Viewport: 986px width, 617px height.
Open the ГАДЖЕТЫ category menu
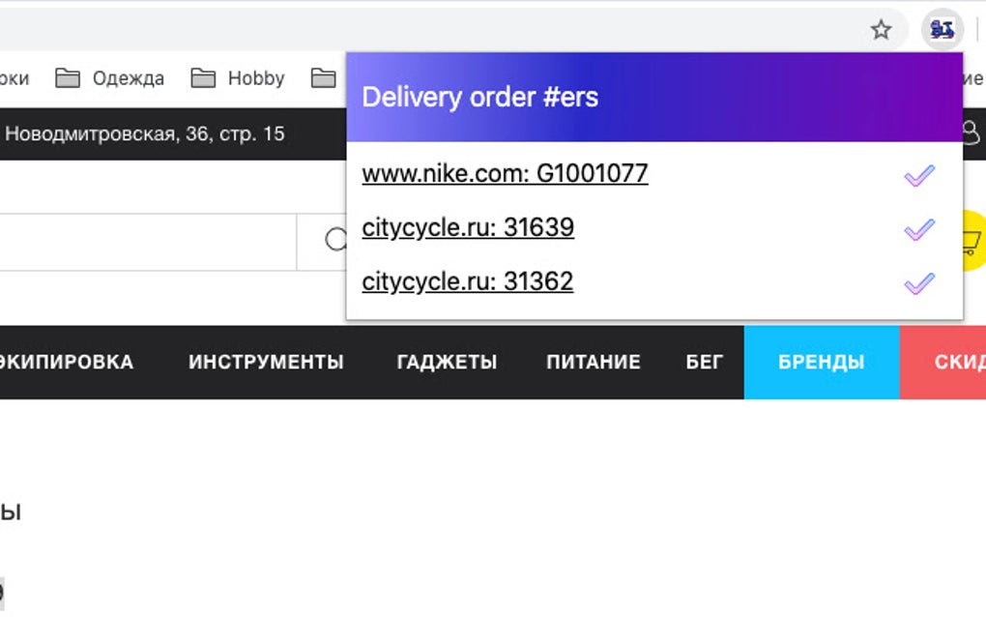[x=448, y=362]
